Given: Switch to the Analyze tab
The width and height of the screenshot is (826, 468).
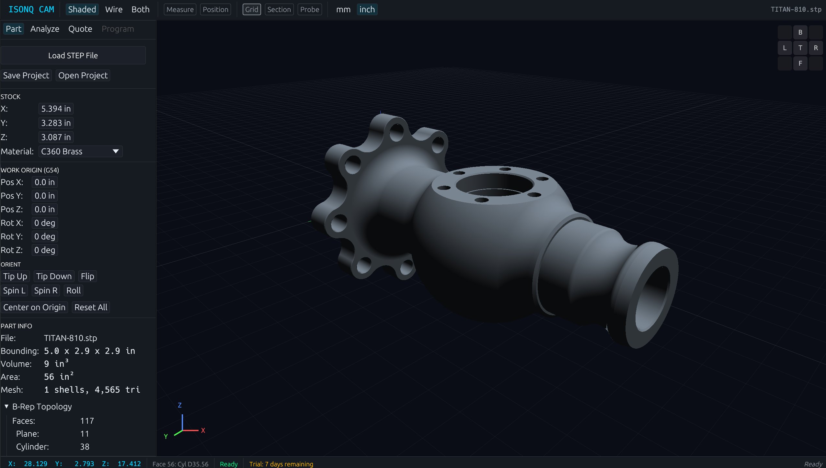Looking at the screenshot, I should pyautogui.click(x=44, y=29).
